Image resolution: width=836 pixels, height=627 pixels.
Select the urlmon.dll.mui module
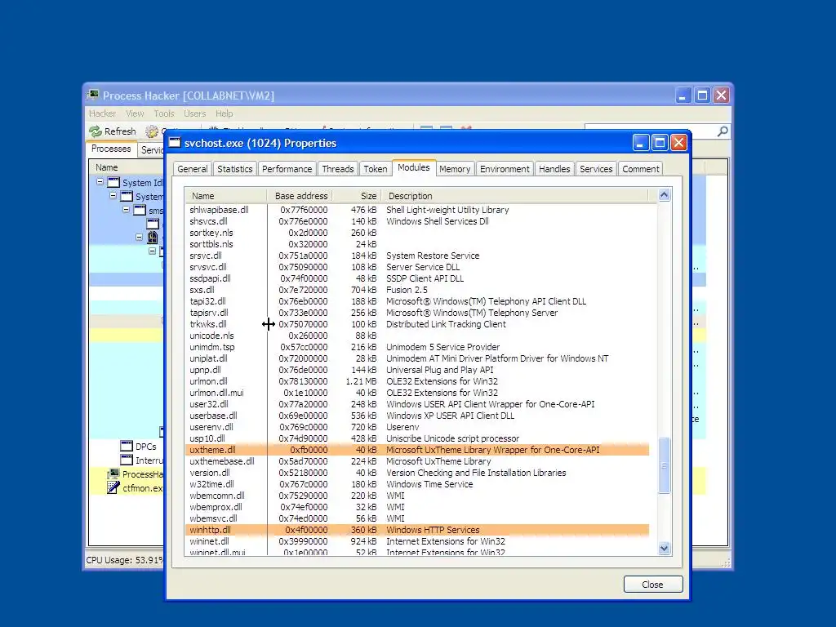(x=216, y=393)
